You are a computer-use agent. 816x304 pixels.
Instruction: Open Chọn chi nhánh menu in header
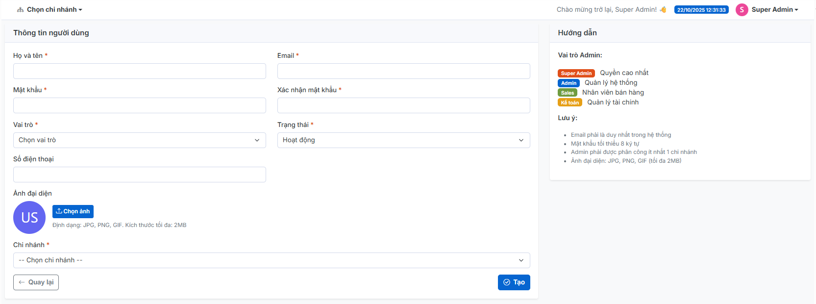pyautogui.click(x=54, y=10)
